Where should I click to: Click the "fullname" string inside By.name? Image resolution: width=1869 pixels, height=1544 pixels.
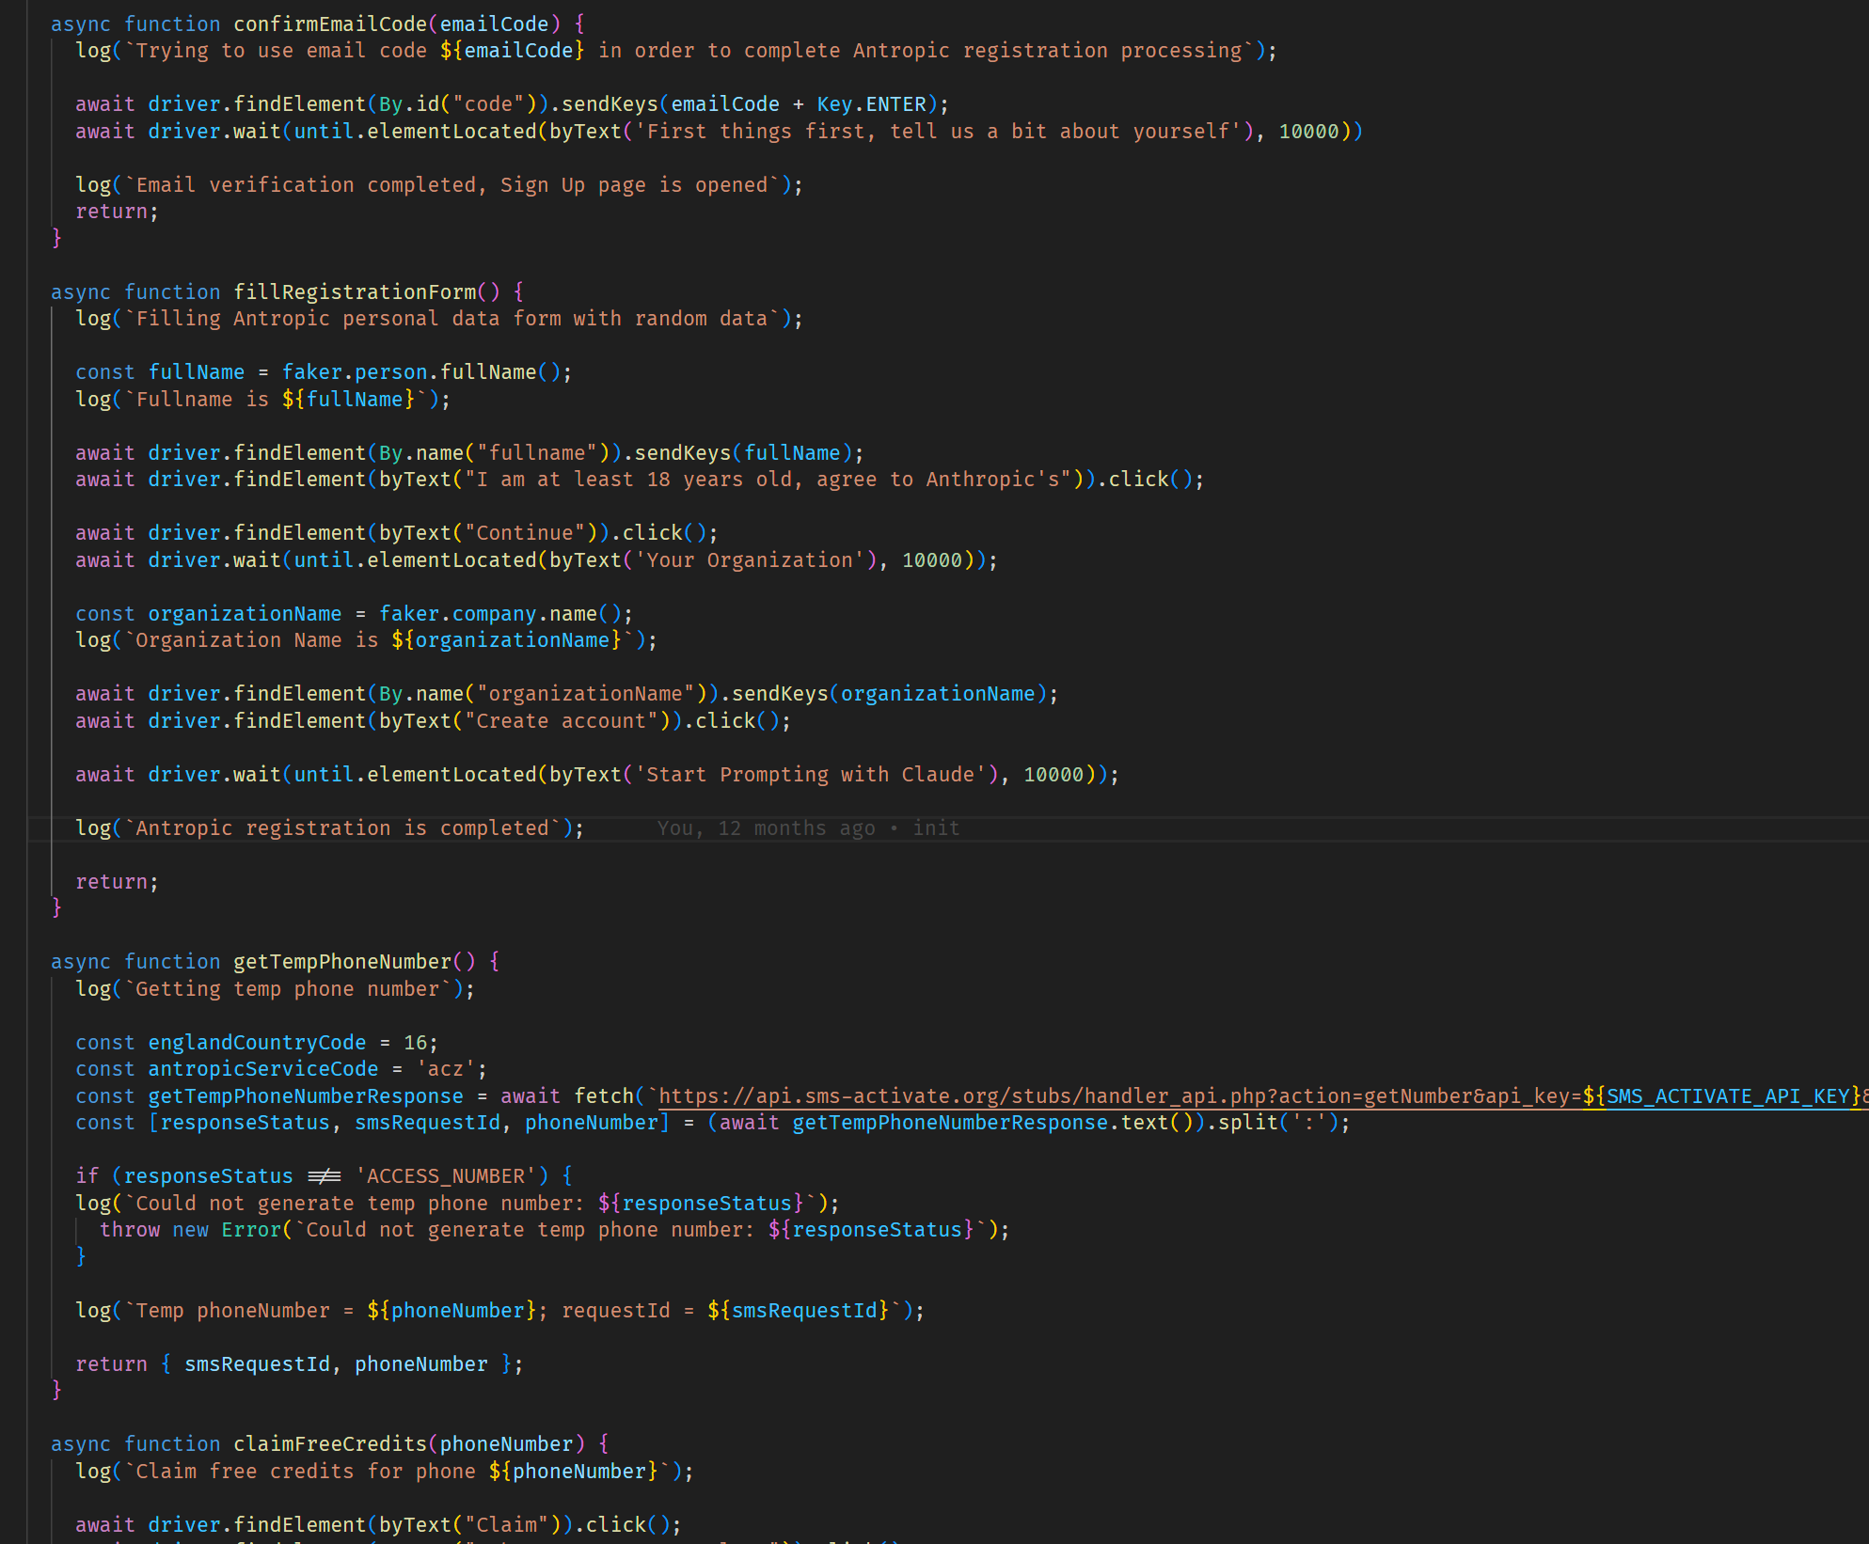point(536,453)
